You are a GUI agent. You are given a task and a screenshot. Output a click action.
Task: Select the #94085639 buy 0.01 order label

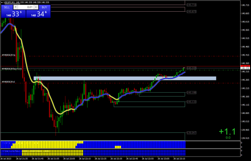[12, 69]
